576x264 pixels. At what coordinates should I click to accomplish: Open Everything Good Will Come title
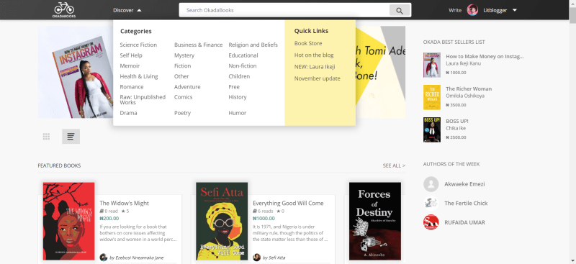288,203
